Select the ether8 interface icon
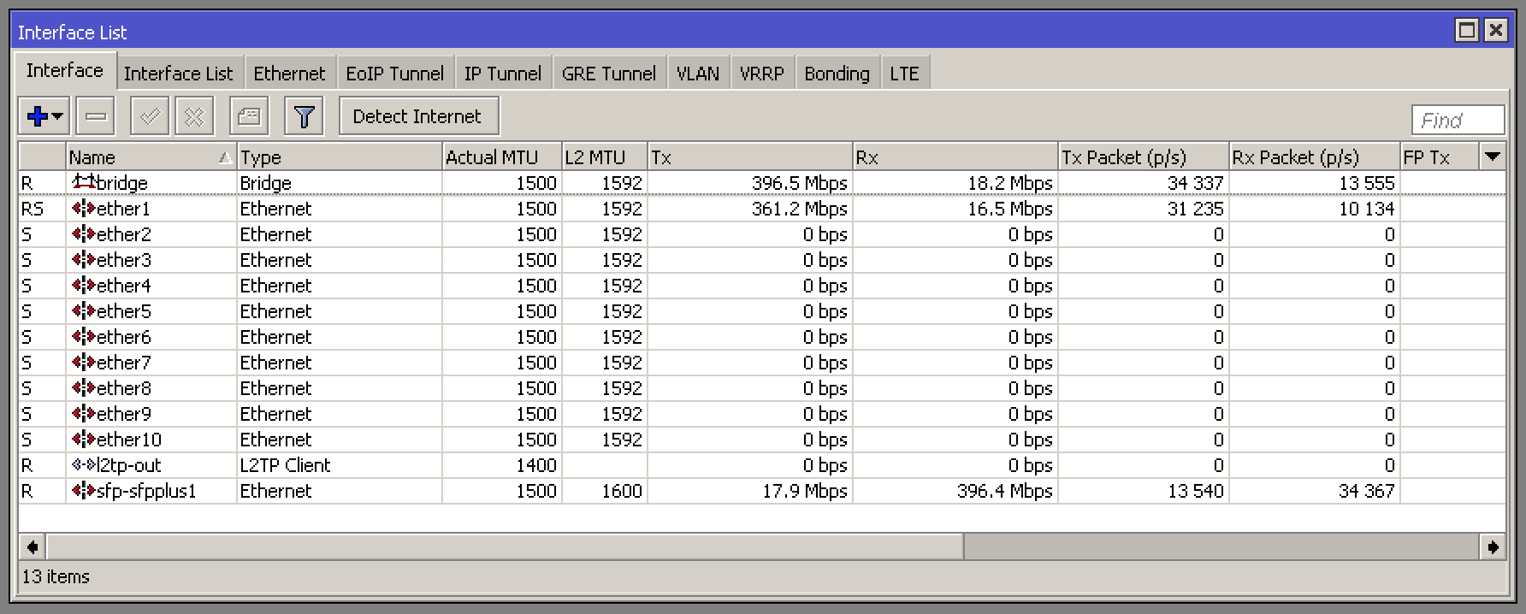 click(x=84, y=387)
